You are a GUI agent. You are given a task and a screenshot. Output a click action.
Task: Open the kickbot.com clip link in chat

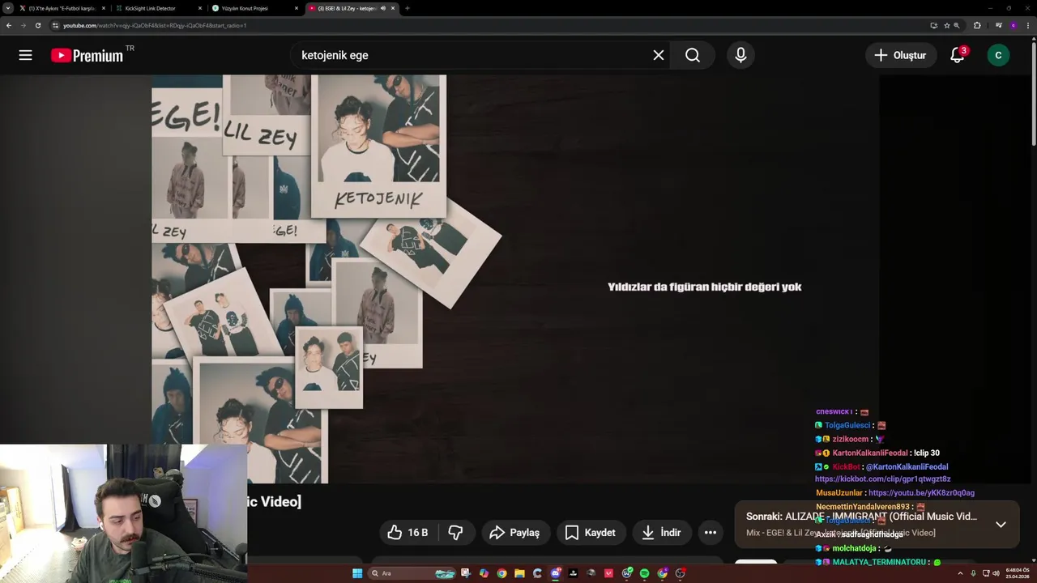(882, 479)
